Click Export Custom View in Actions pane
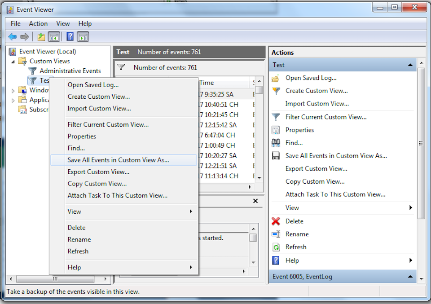The height and width of the screenshot is (304, 431). tap(316, 168)
